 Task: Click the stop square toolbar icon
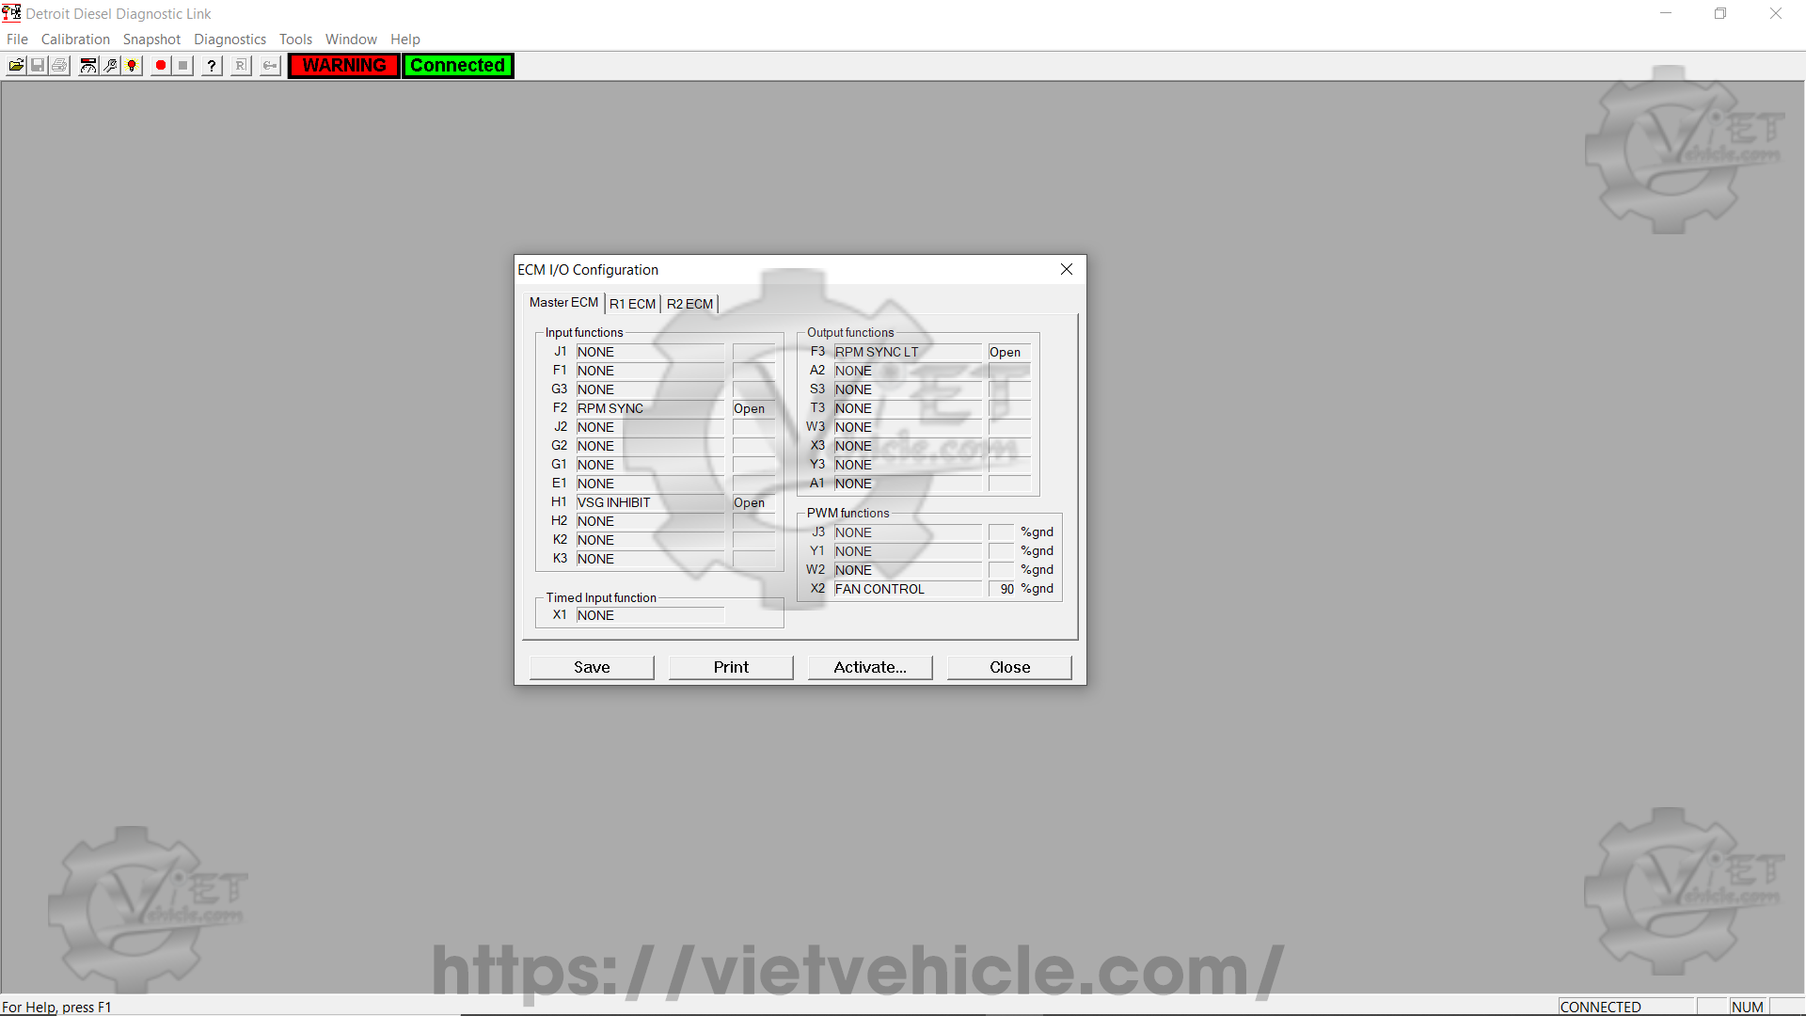[183, 66]
